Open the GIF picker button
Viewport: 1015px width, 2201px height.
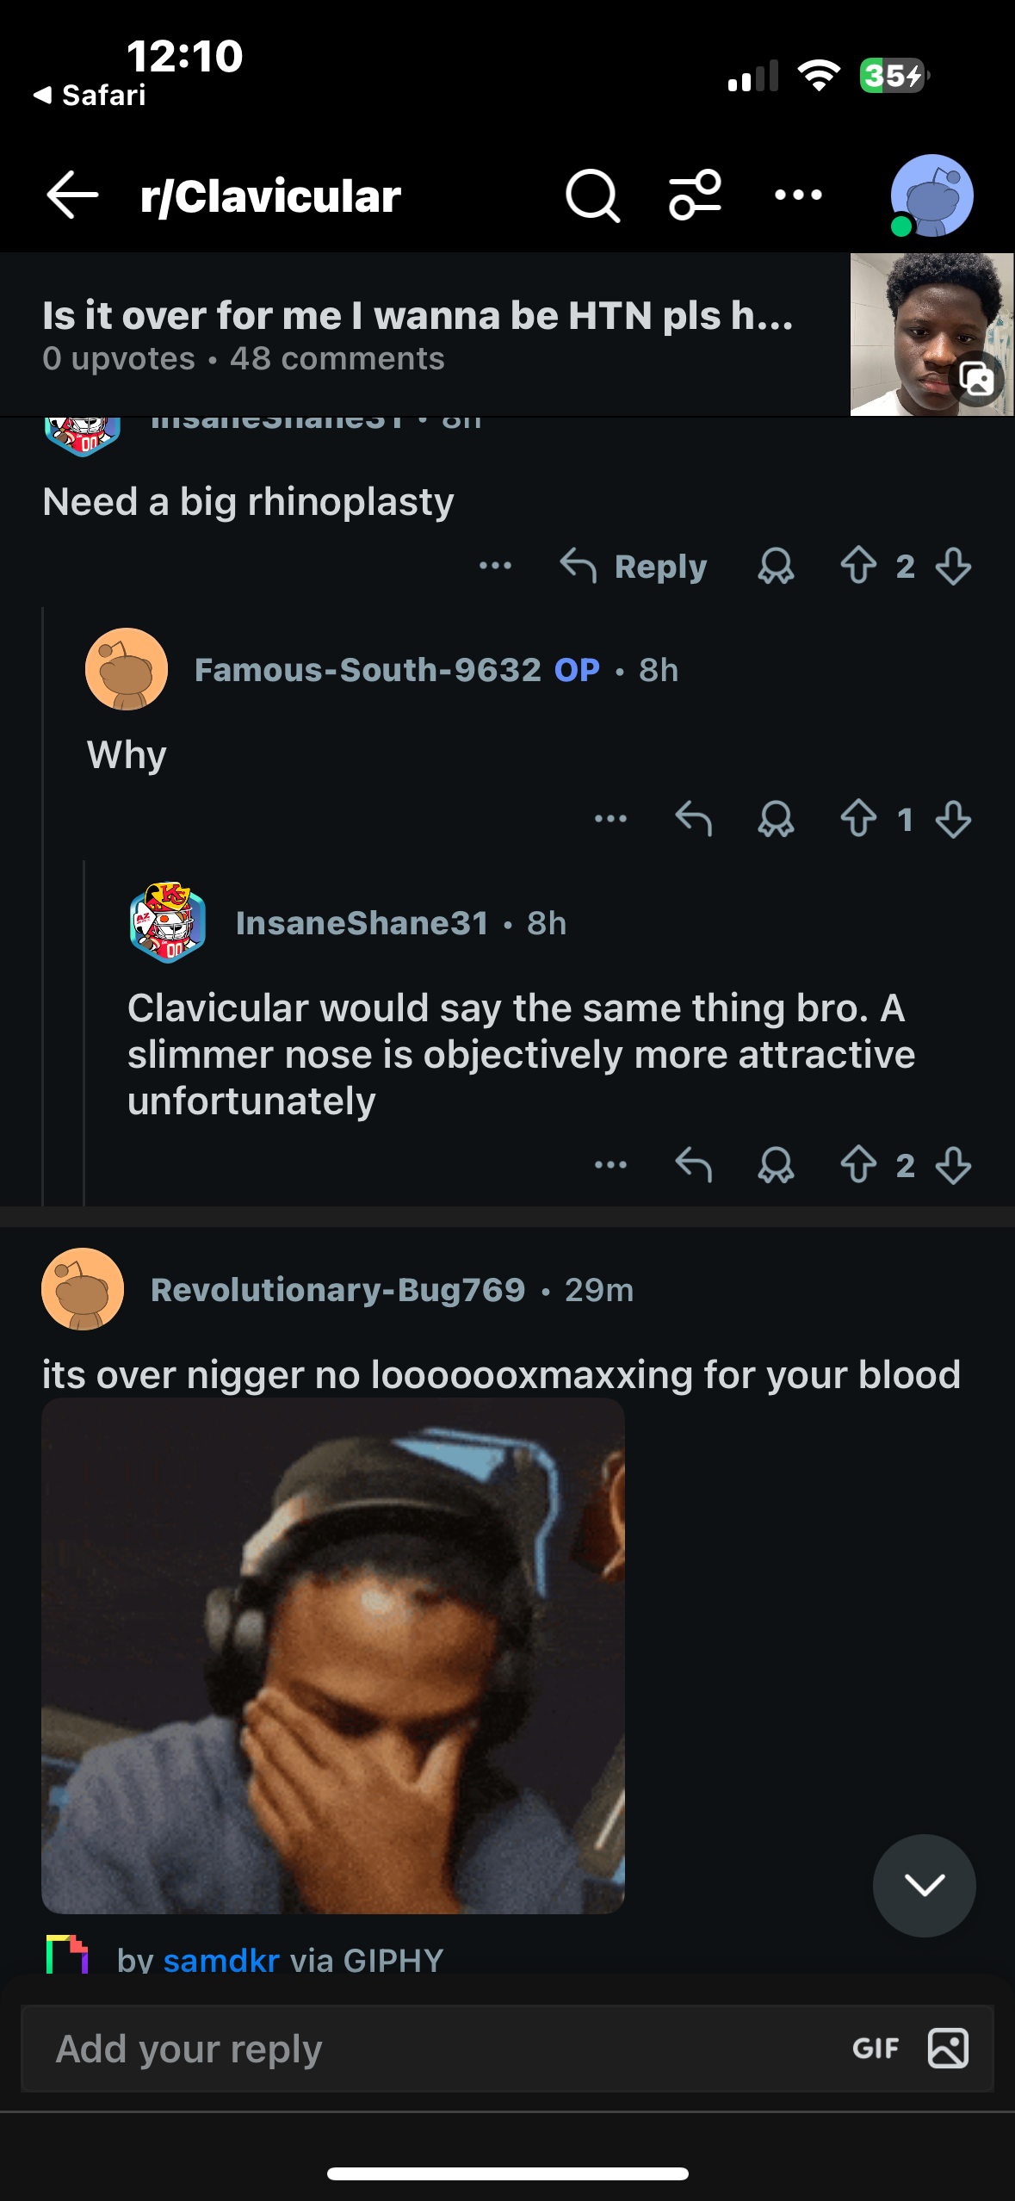coord(876,2049)
